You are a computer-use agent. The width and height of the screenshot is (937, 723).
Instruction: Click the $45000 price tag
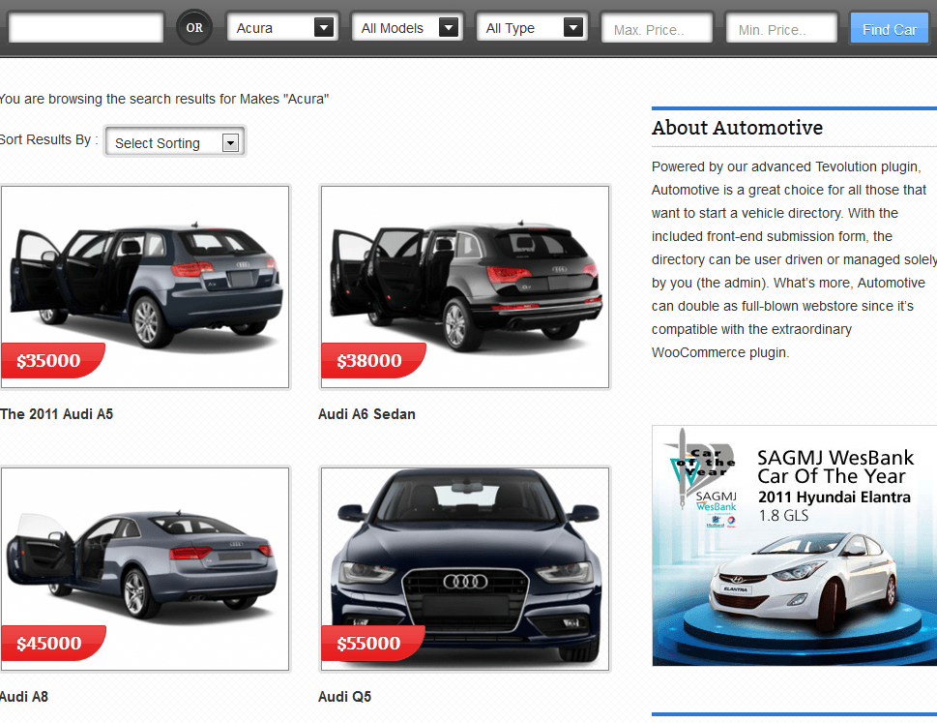pyautogui.click(x=52, y=643)
